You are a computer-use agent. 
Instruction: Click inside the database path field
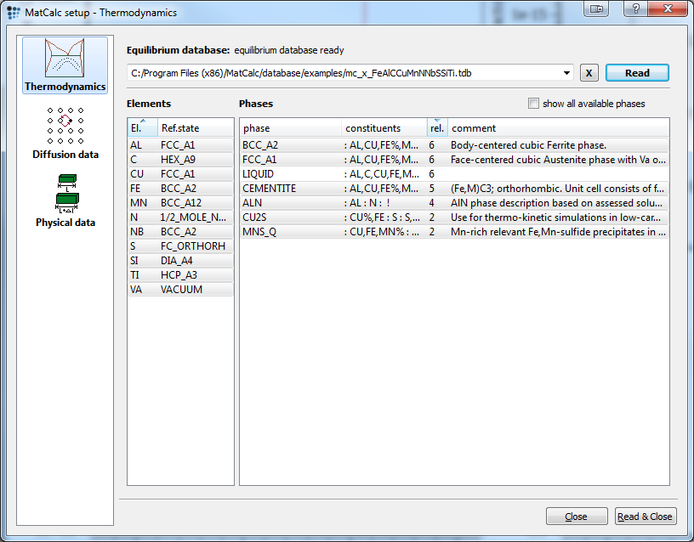340,73
